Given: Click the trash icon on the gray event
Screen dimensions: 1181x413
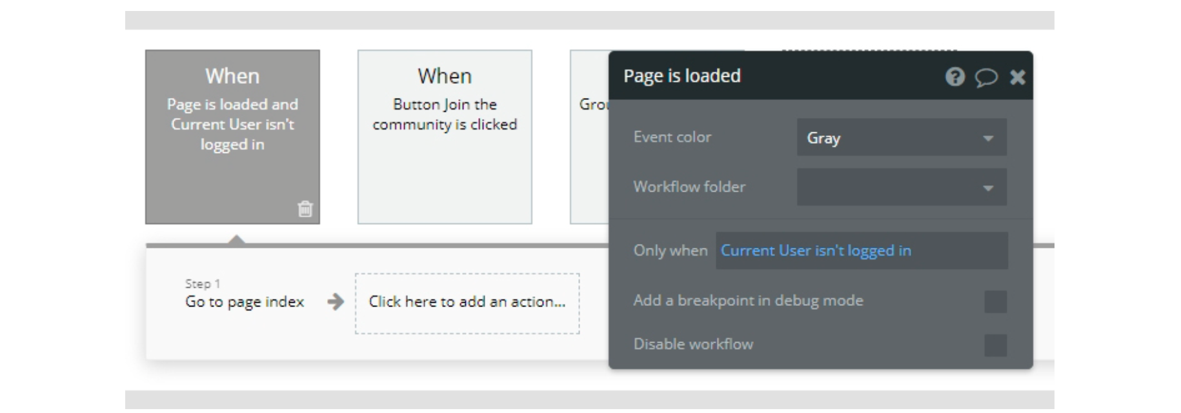Looking at the screenshot, I should point(305,209).
